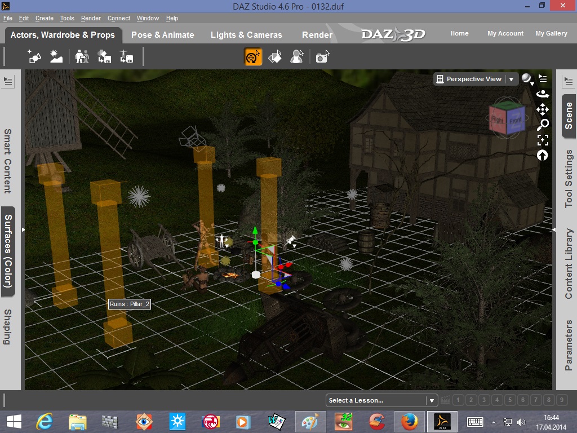Click the pose preset save icon
This screenshot has height=433, width=577.
pos(126,57)
